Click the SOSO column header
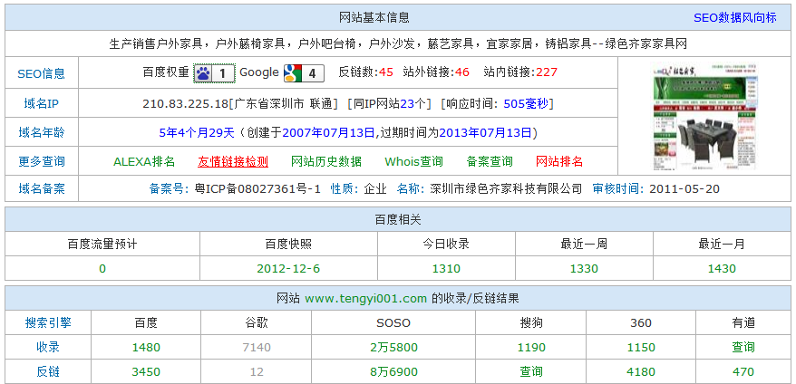Viewport: 796px width, 384px height. (393, 322)
